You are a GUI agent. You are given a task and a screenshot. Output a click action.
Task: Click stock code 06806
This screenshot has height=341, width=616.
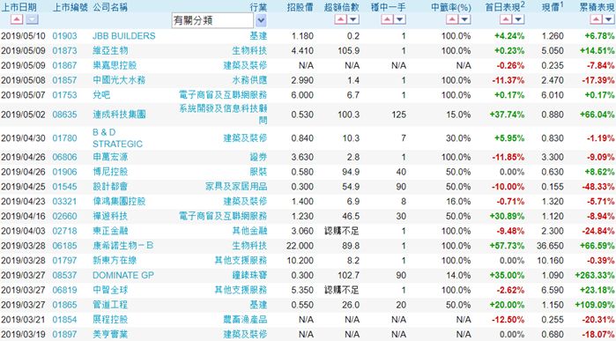point(64,157)
